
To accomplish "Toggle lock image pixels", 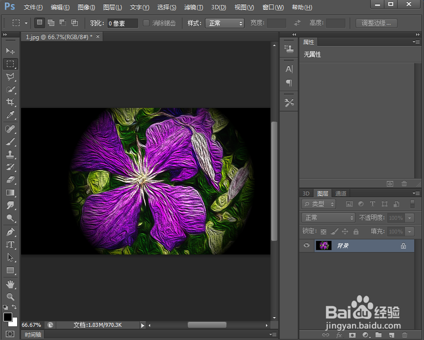I will [335, 232].
